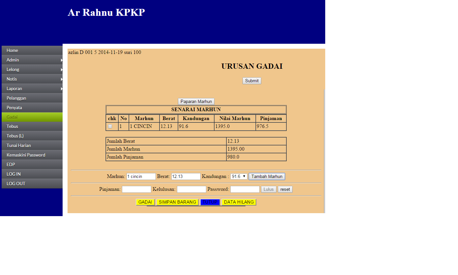
Task: Click the SENARAI MARHUN table heading
Action: click(x=196, y=110)
